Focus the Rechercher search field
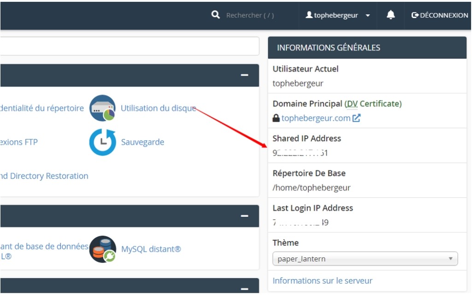Image resolution: width=472 pixels, height=298 pixels. [x=250, y=15]
